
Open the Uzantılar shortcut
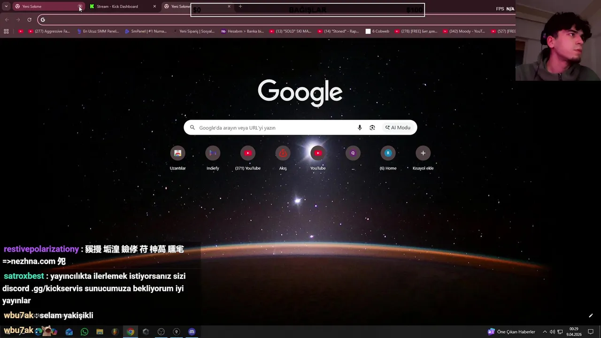(x=177, y=158)
